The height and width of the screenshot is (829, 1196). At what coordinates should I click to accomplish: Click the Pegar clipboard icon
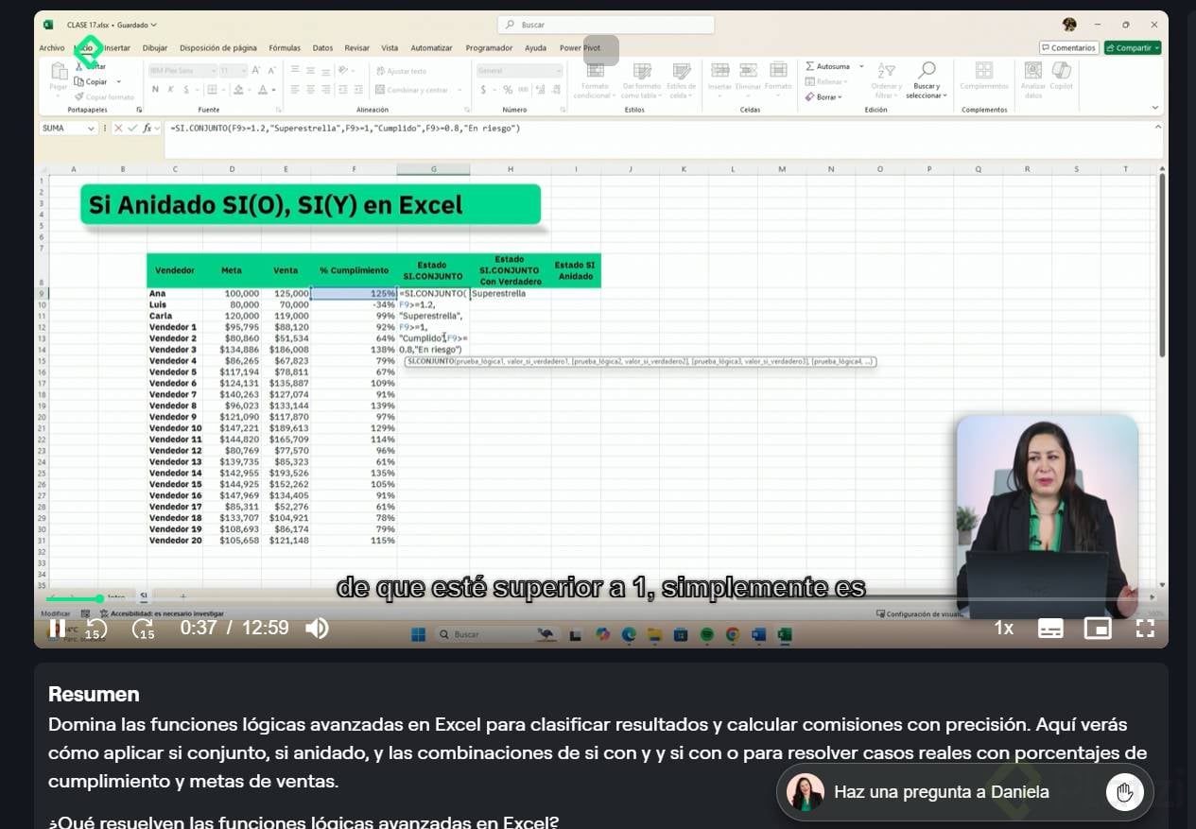click(59, 72)
